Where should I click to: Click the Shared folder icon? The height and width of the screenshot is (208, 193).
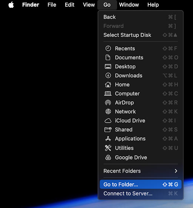[x=108, y=130]
